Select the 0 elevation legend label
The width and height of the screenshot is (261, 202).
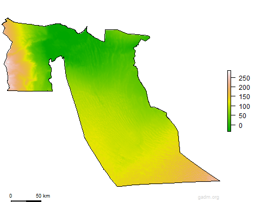coord(240,125)
